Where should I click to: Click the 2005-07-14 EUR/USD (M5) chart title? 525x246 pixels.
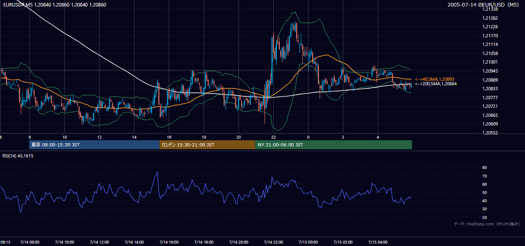[483, 5]
